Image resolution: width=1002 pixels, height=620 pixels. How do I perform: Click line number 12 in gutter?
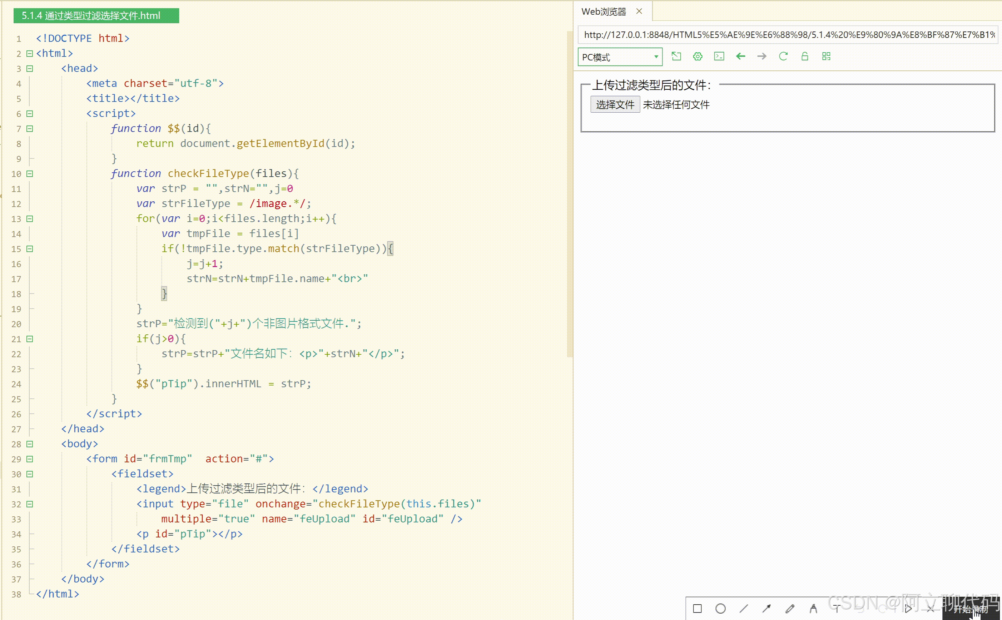[x=16, y=204]
